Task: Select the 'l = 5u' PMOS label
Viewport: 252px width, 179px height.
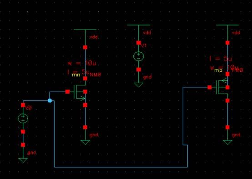Action: (221, 59)
